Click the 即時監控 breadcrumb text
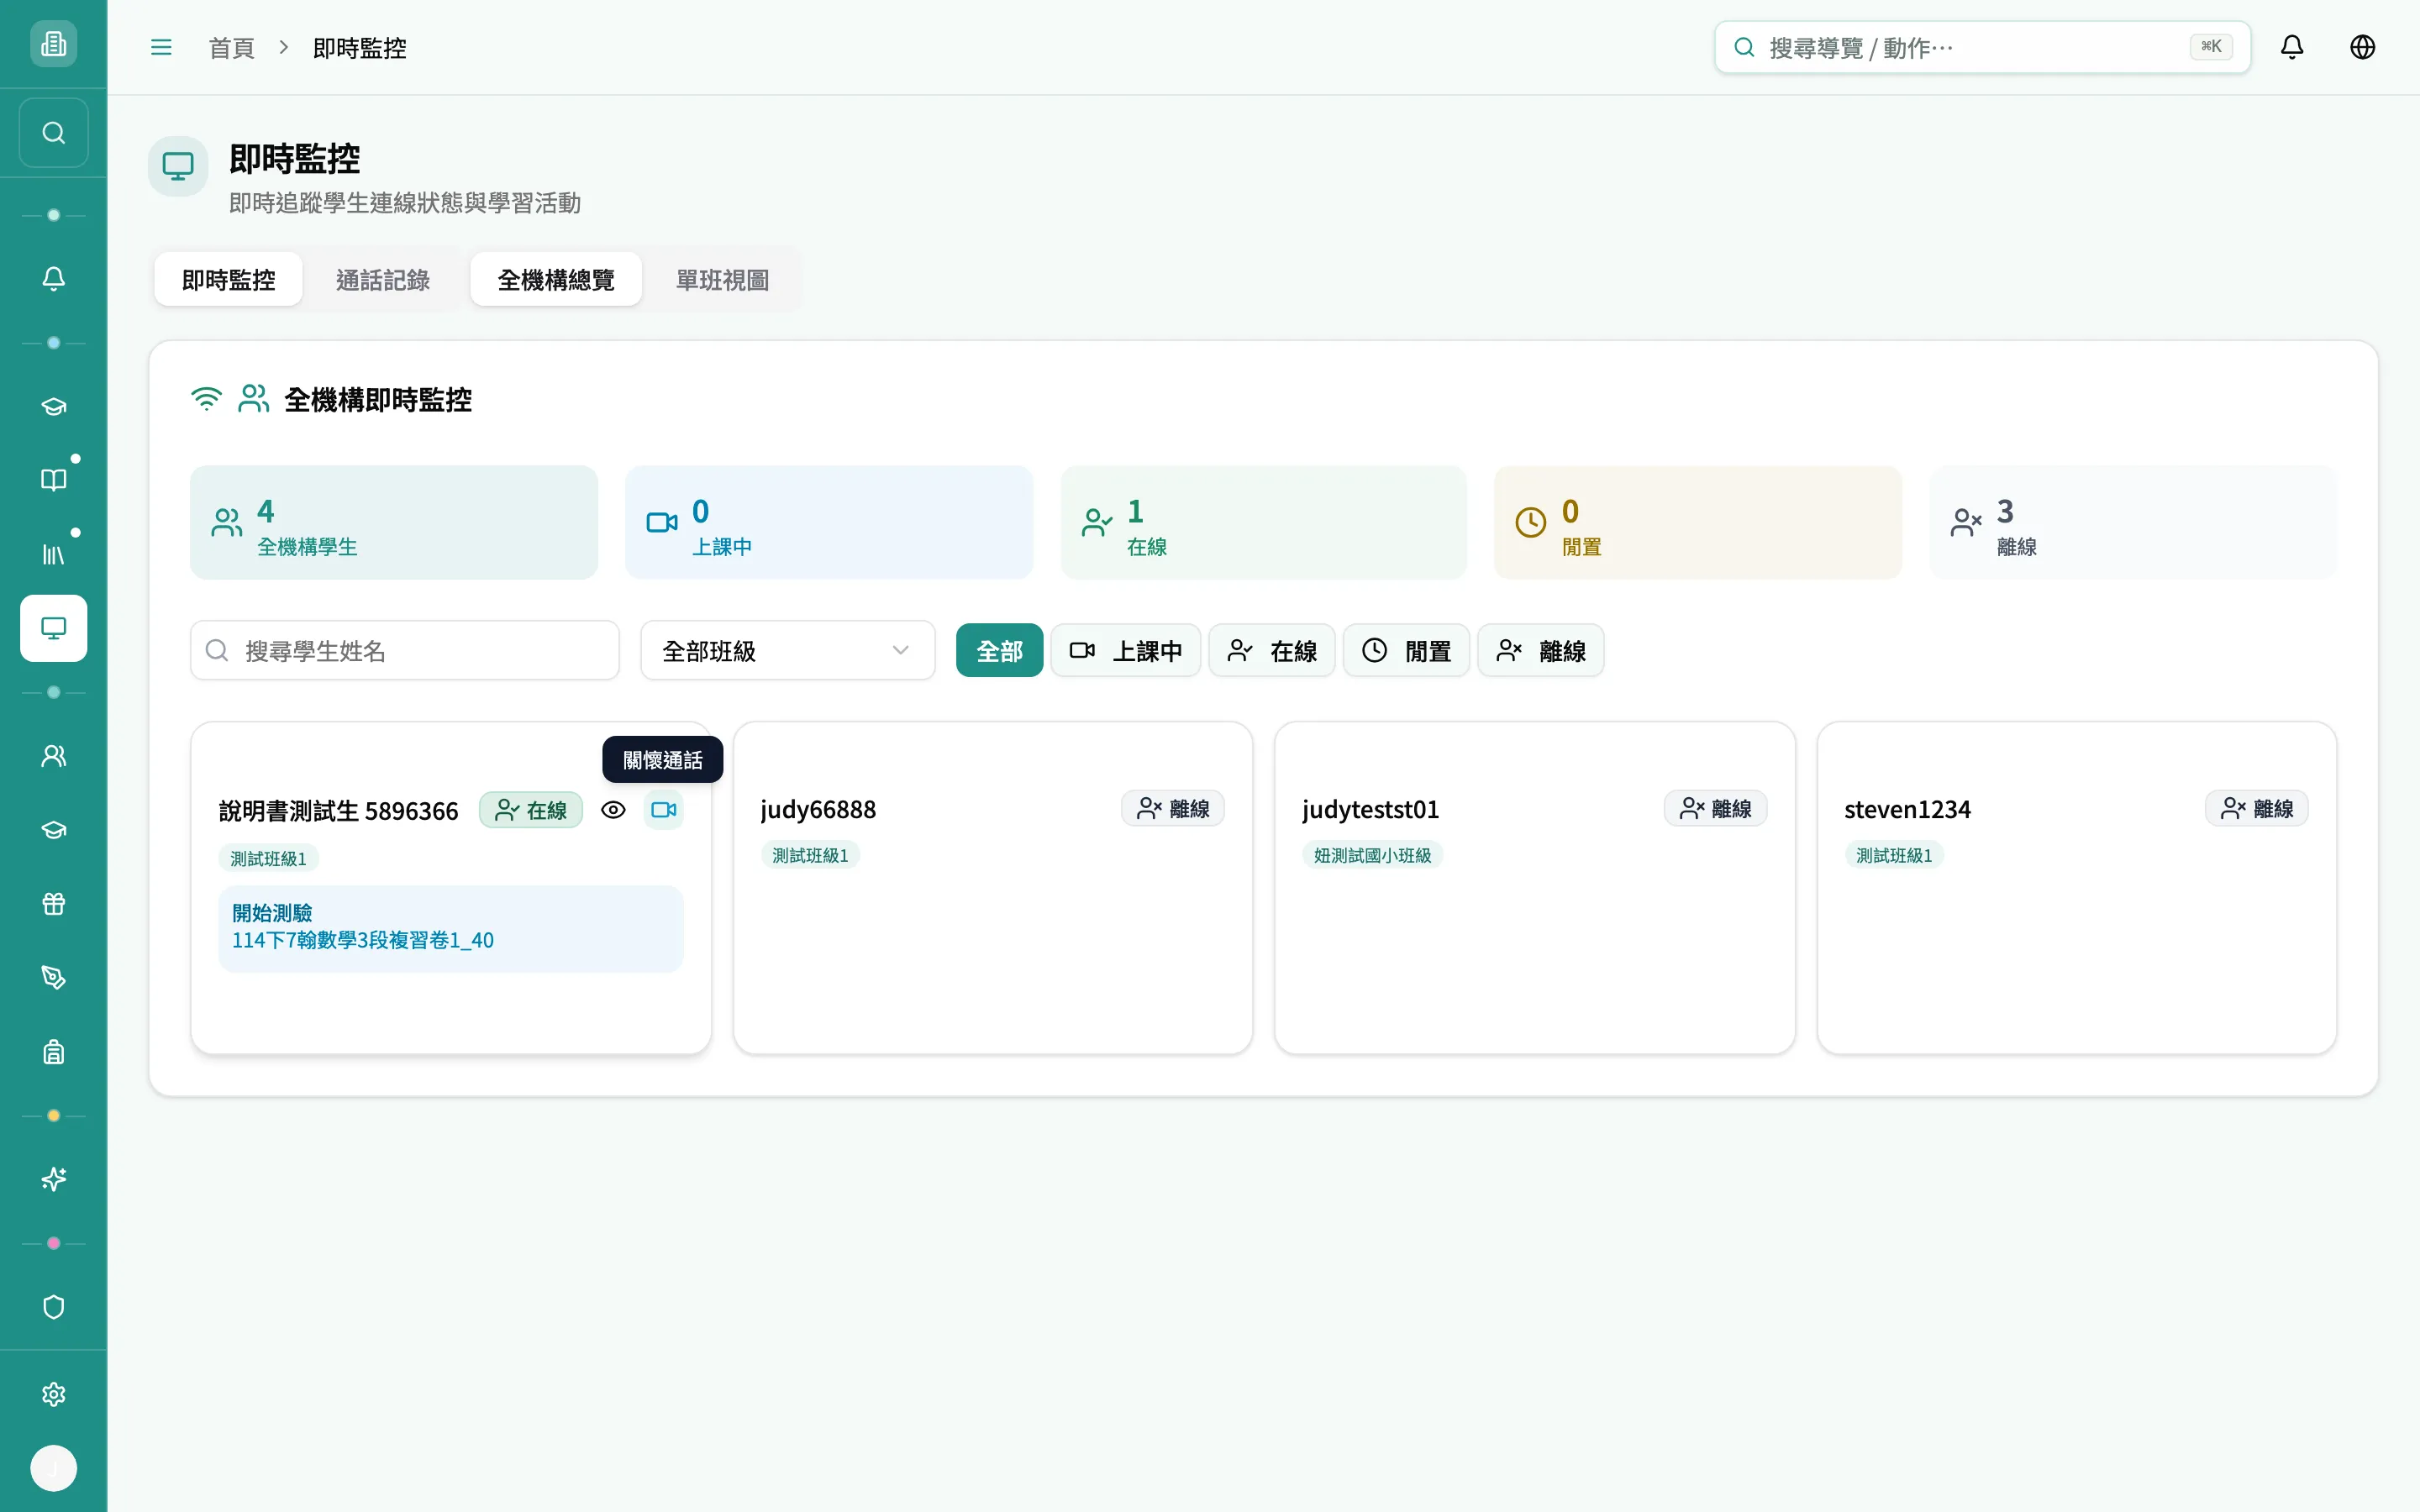This screenshot has height=1512, width=2420. pos(360,48)
